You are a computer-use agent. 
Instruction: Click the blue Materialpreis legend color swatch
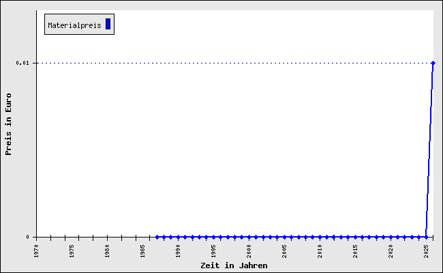tap(108, 25)
